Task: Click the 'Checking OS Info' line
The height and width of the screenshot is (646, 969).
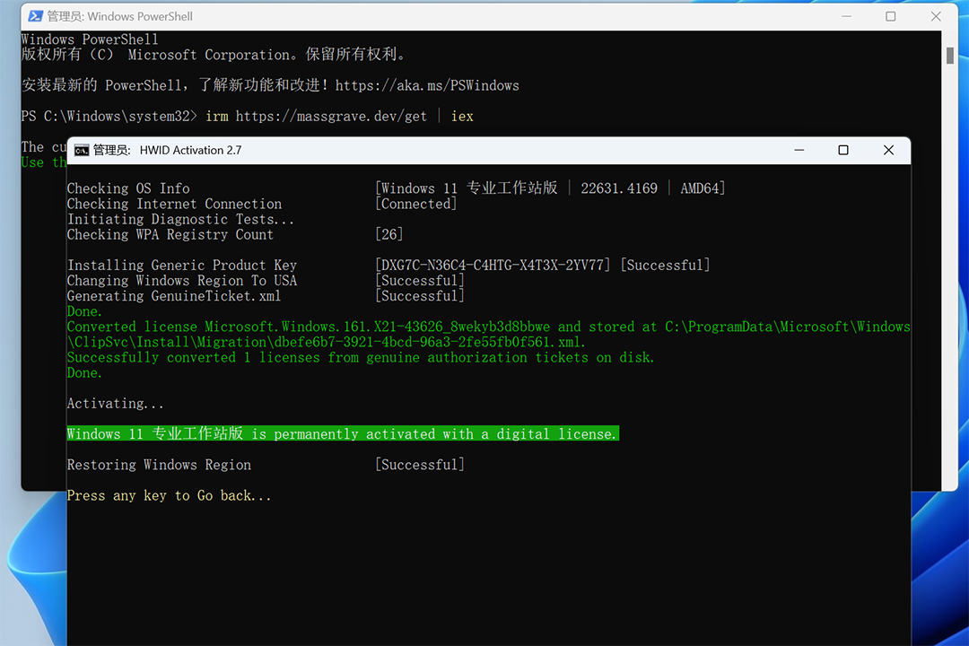Action: click(x=128, y=188)
